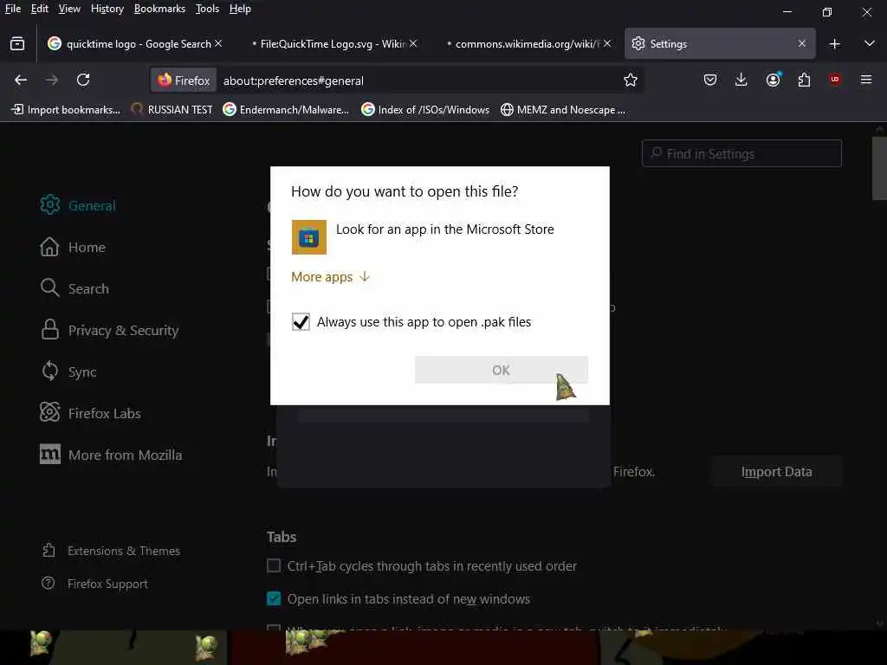Open the Extensions puzzle icon
The image size is (887, 665).
click(804, 81)
